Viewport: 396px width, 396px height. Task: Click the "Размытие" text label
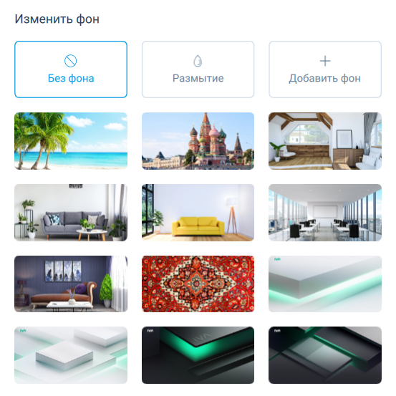coord(198,78)
